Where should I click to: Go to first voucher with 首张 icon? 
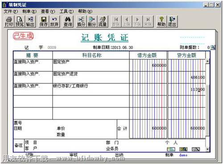(116, 21)
